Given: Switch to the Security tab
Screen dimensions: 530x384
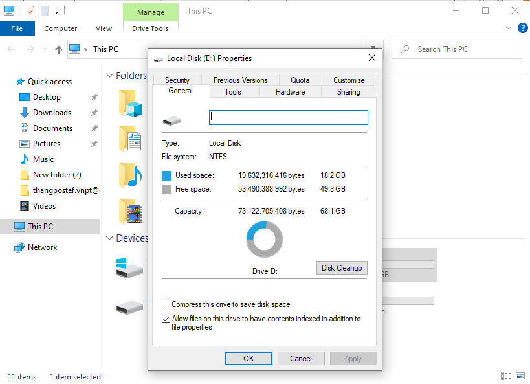Looking at the screenshot, I should point(177,80).
